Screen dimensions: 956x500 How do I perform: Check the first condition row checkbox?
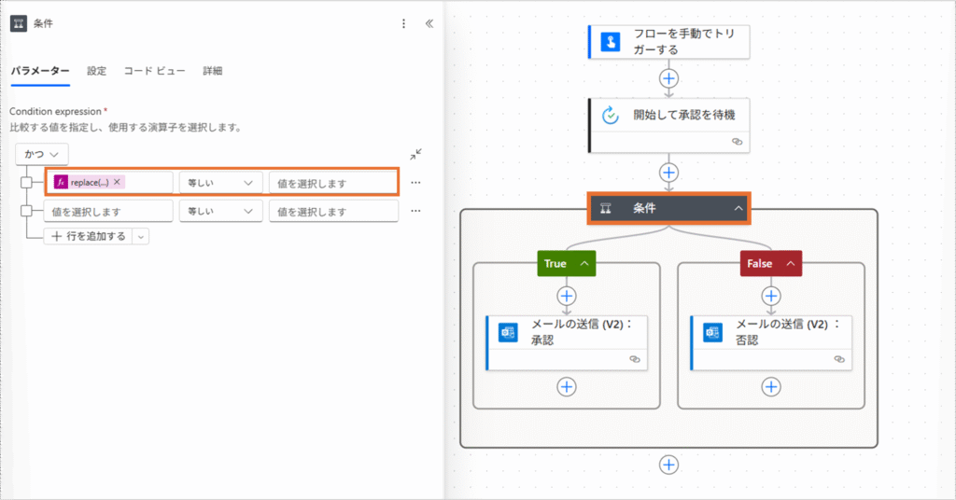(27, 183)
